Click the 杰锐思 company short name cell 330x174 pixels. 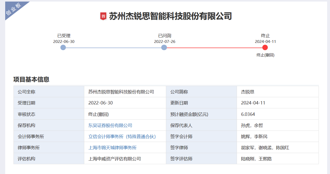pos(248,92)
